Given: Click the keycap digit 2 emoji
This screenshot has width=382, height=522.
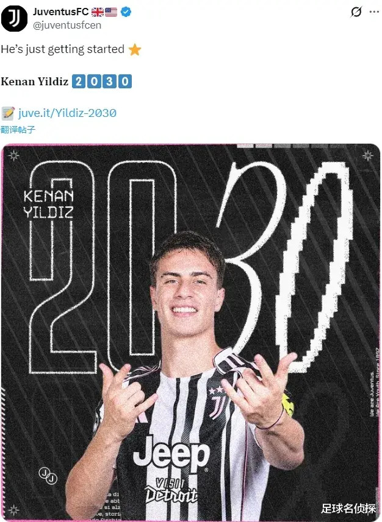Looking at the screenshot, I should coord(79,81).
